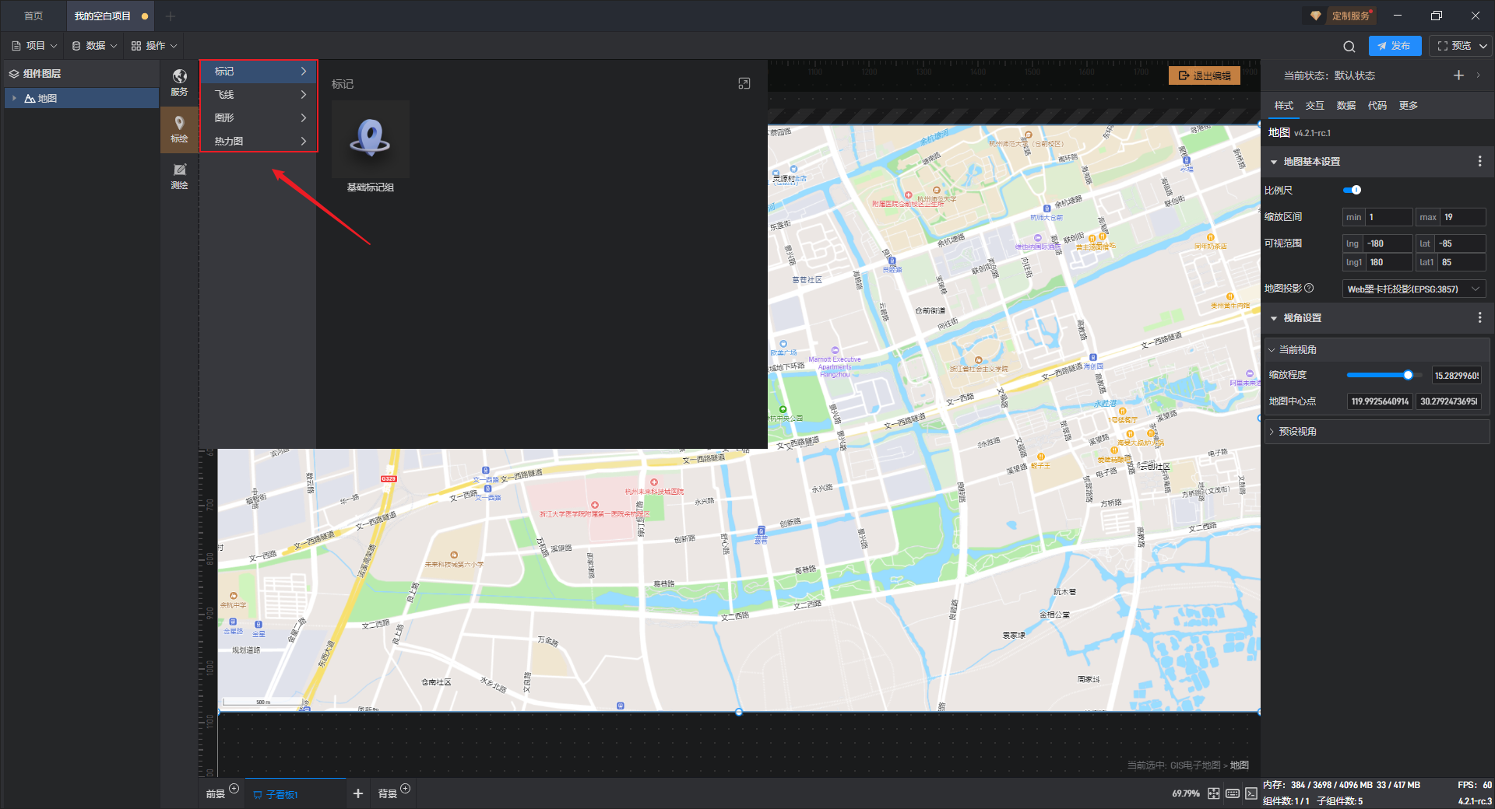This screenshot has height=809, width=1495.
Task: Click the 退出编辑 exit editing button
Action: click(1205, 75)
